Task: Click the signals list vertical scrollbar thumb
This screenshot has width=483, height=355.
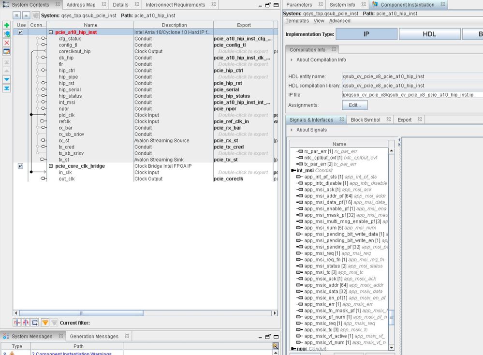Action: click(x=392, y=317)
